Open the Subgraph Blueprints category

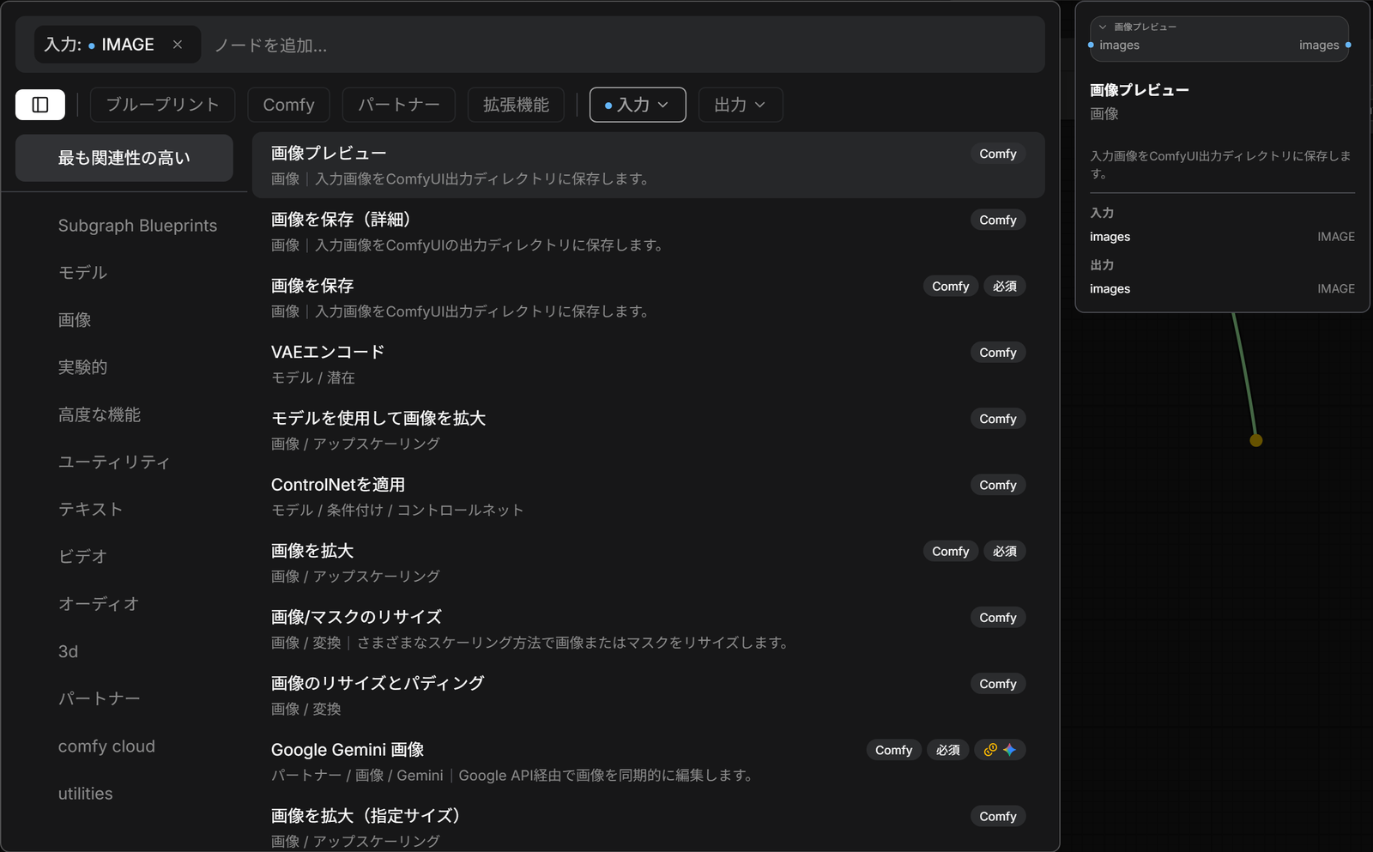(x=137, y=226)
